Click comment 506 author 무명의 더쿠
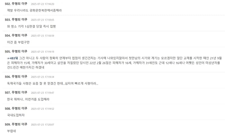The width and height of the screenshot is (225, 134). (19, 77)
